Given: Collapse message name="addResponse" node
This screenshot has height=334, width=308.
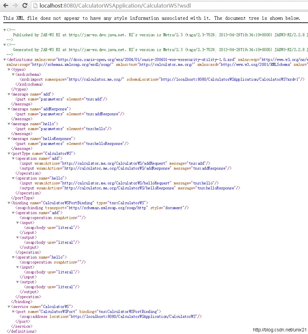Looking at the screenshot, I should pyautogui.click(x=9, y=109).
